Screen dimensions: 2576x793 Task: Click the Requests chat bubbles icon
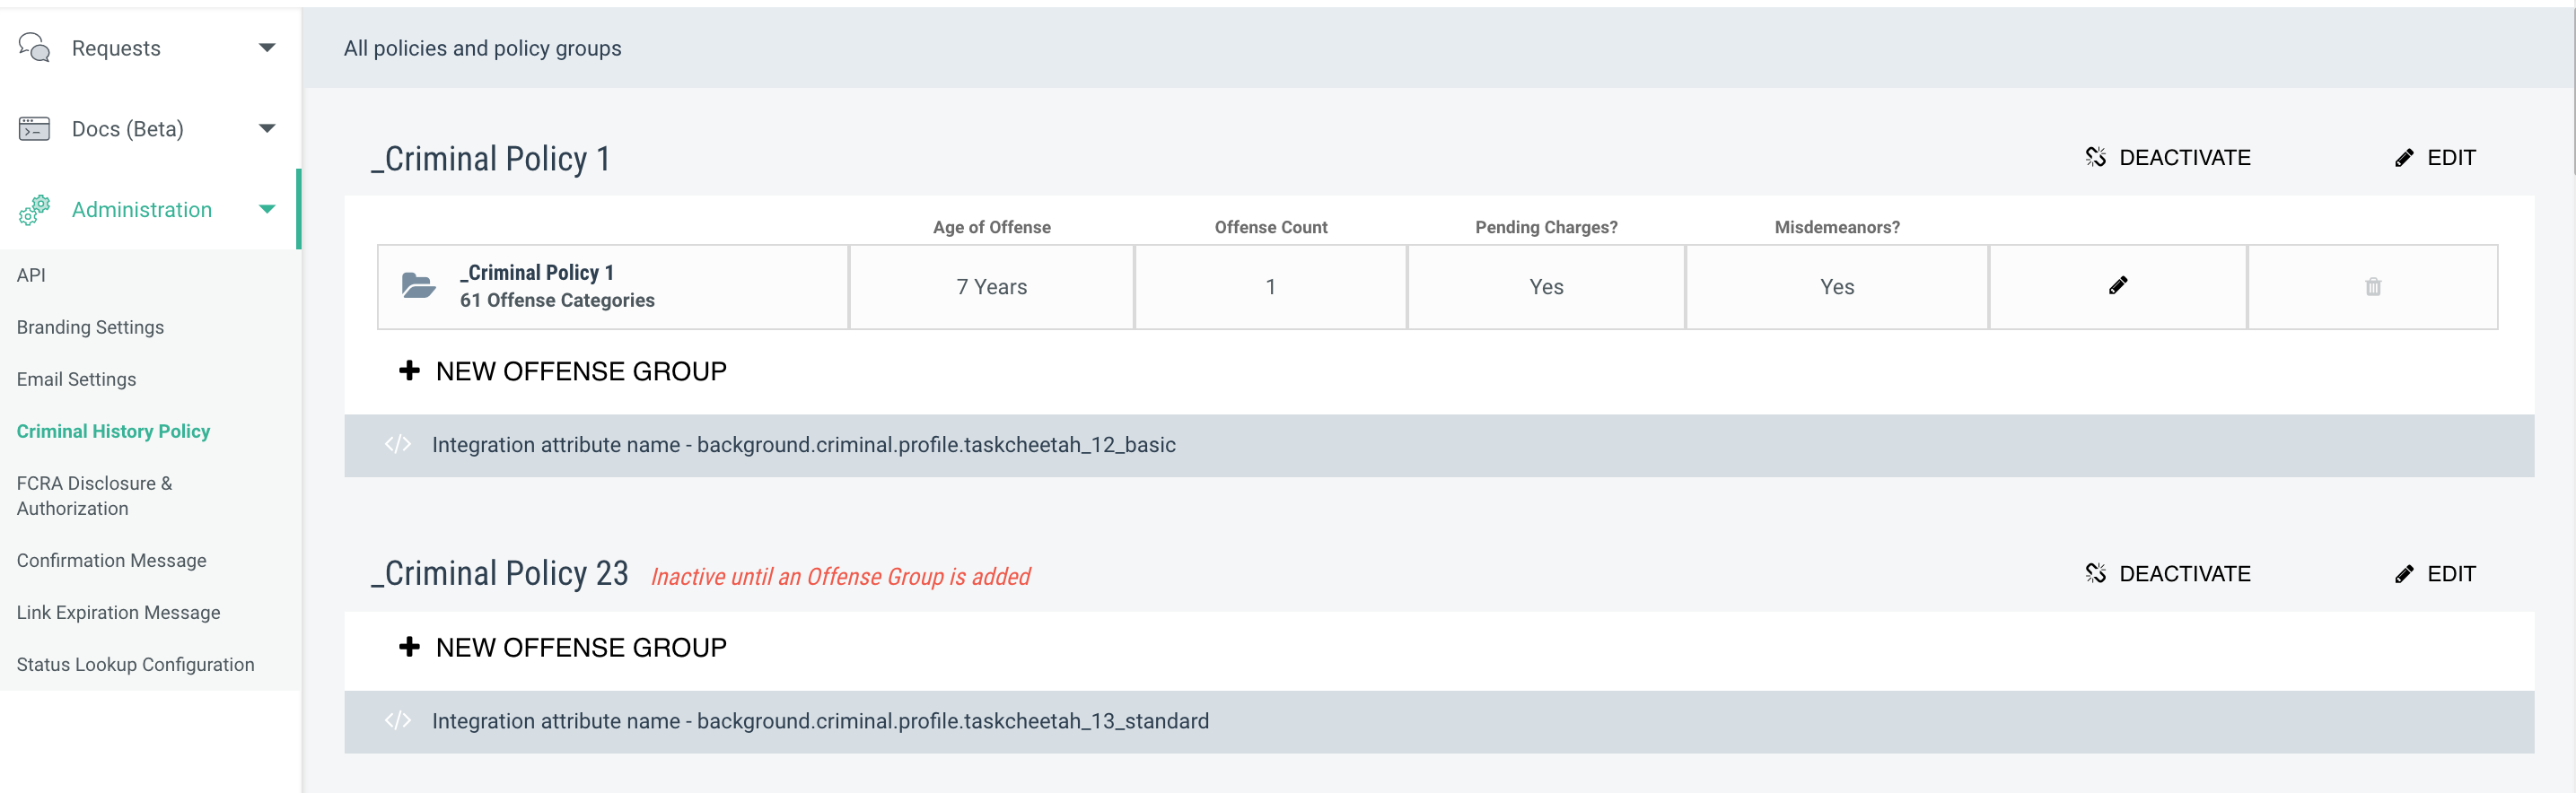(x=34, y=47)
